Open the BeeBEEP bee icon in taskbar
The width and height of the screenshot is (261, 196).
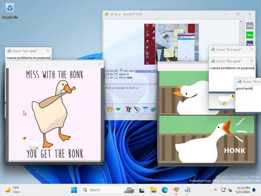[176, 190]
